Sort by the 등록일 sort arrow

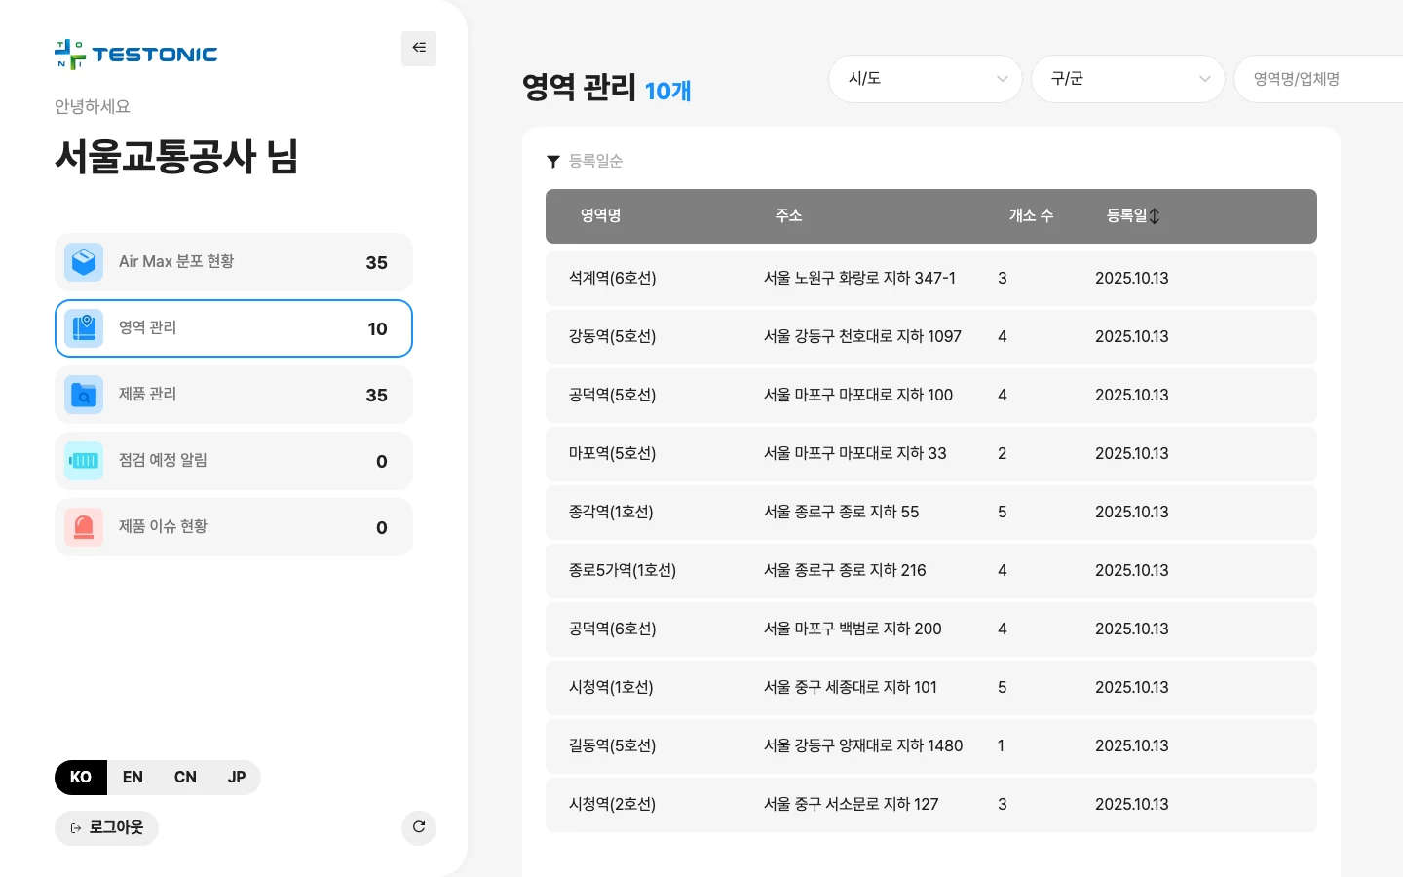point(1155,216)
